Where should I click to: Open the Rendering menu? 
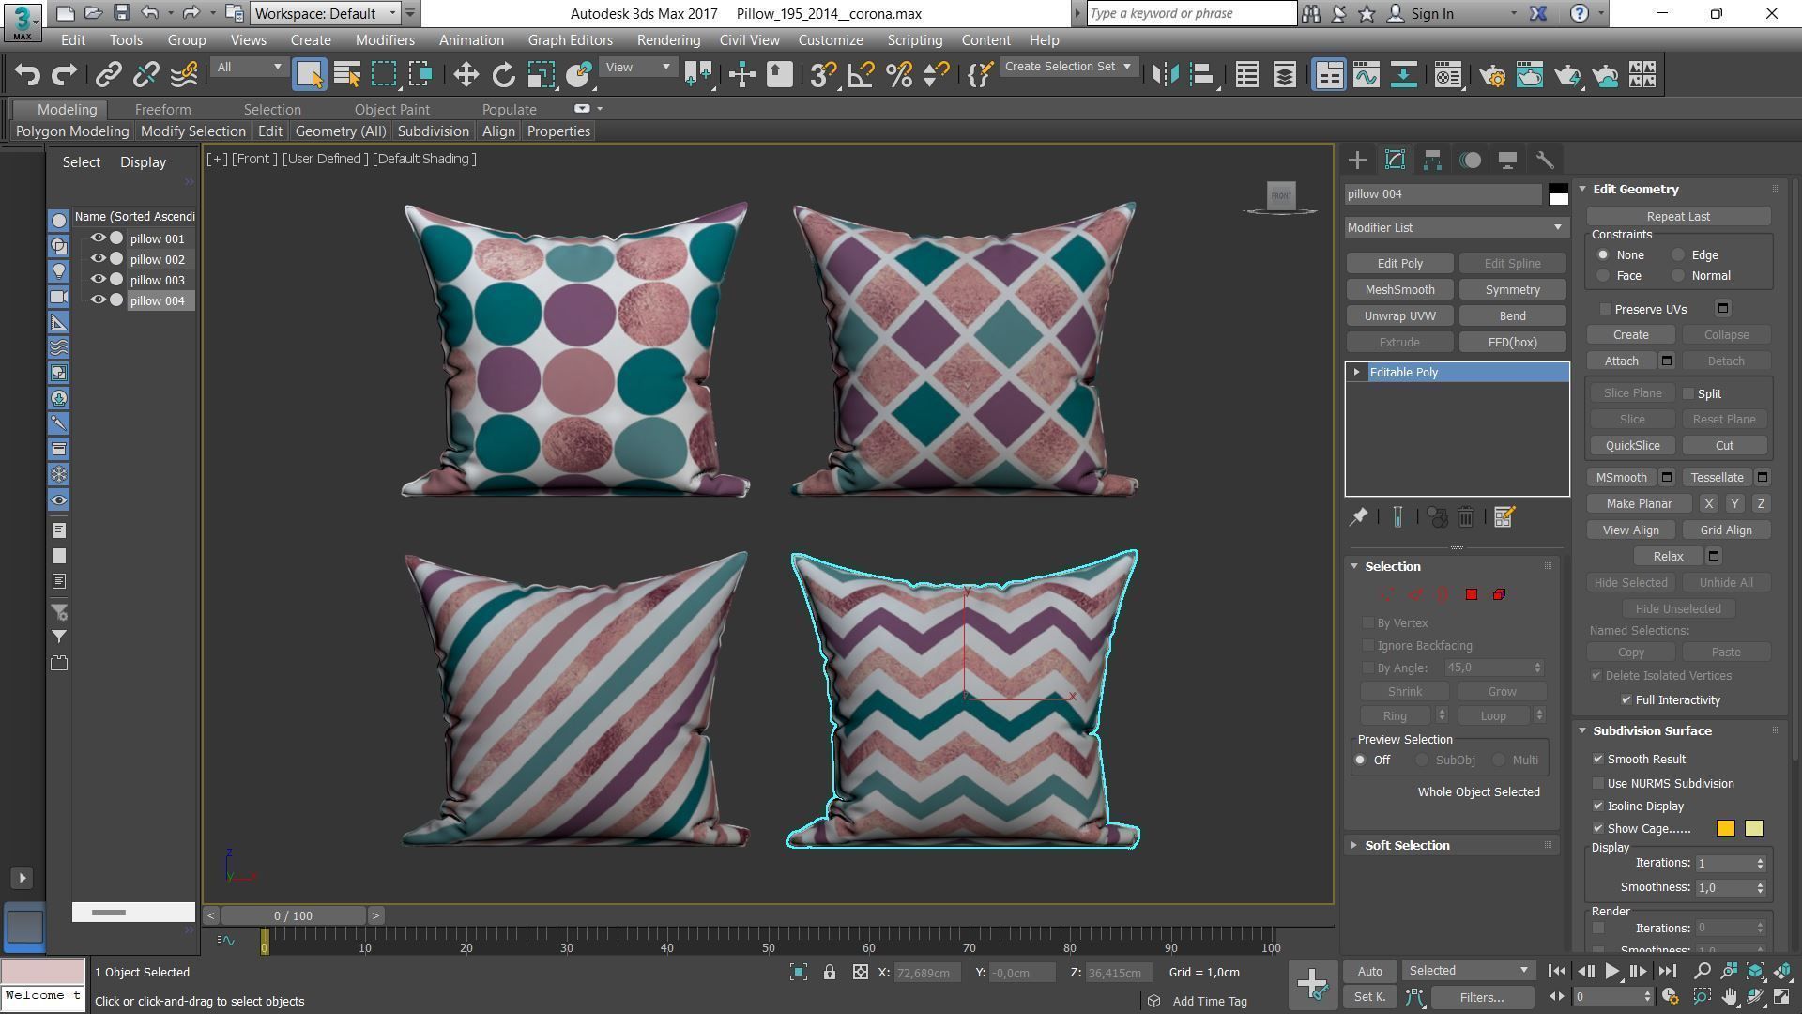[x=668, y=40]
